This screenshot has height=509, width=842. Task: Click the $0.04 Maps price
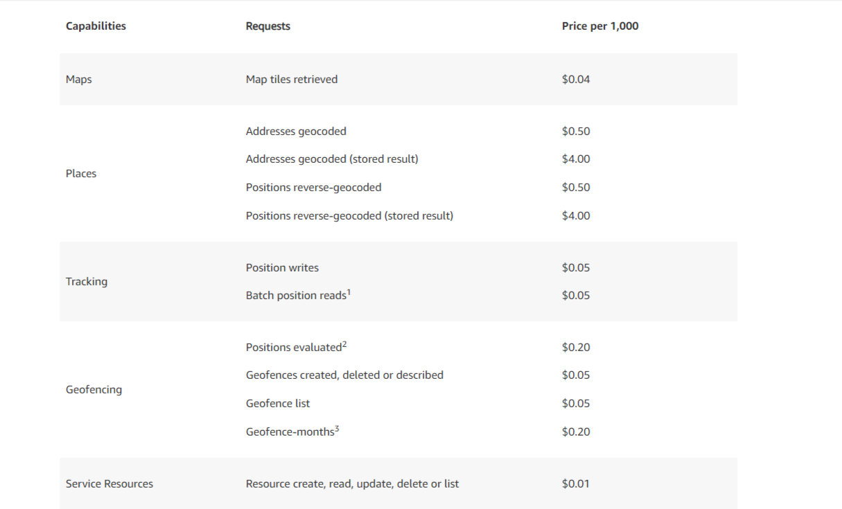click(576, 80)
